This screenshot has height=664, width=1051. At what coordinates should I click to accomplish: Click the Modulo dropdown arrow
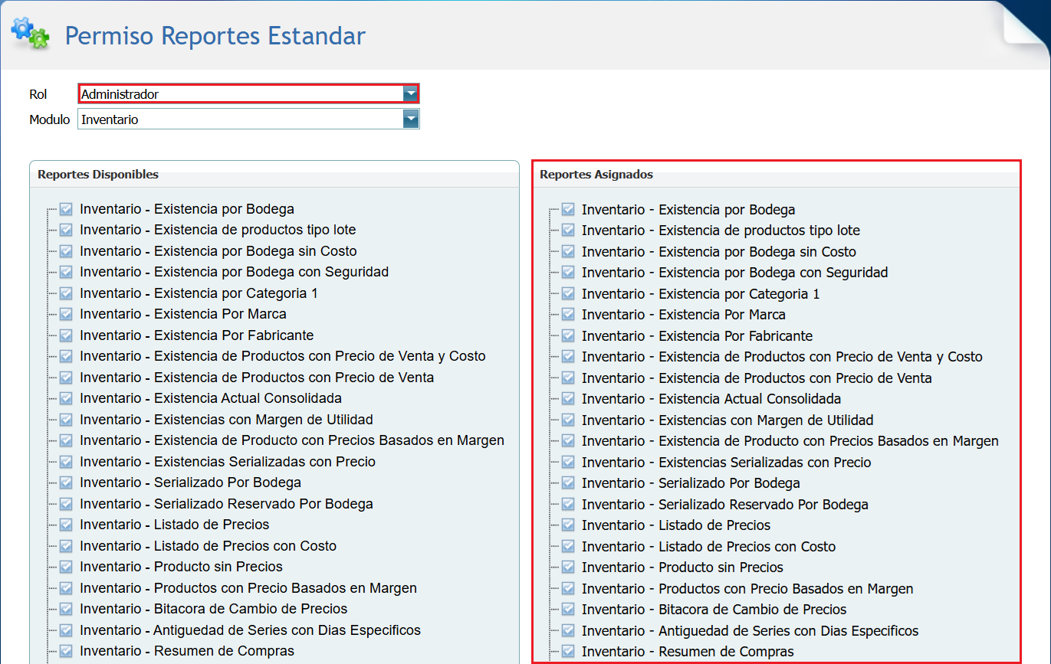411,119
